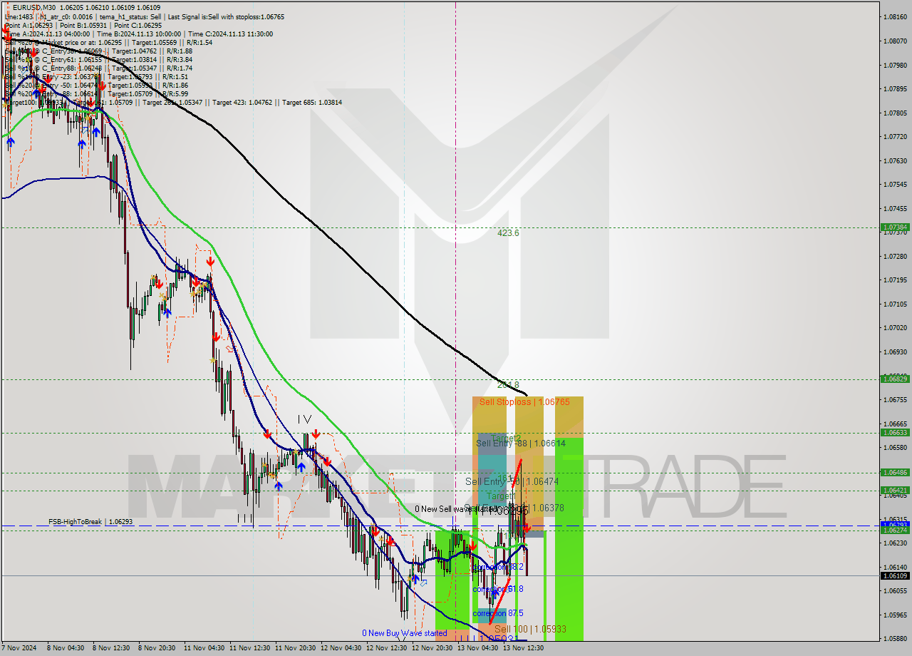The height and width of the screenshot is (656, 912).
Task: Click the 1.07020 price axis value
Action: [895, 327]
